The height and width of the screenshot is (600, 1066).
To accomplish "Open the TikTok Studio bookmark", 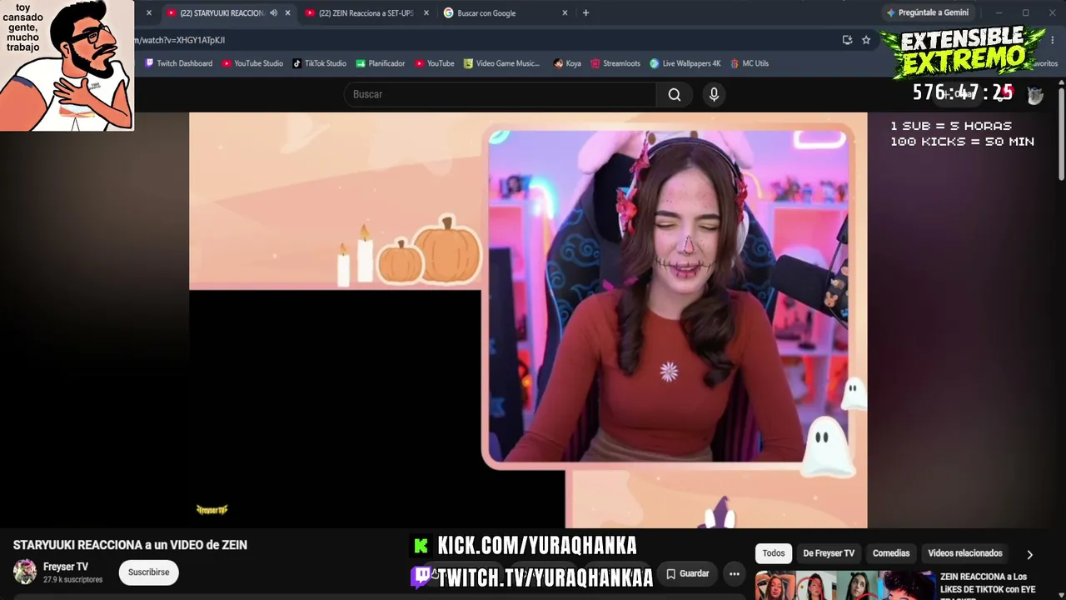I will click(x=319, y=63).
